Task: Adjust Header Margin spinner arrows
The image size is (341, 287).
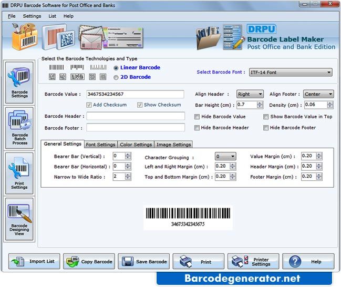Action: pos(319,167)
